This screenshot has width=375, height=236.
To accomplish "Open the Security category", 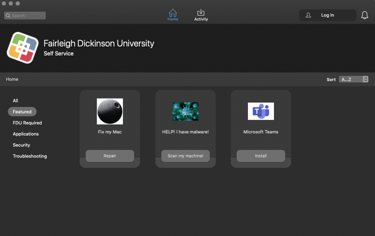I will [x=21, y=145].
